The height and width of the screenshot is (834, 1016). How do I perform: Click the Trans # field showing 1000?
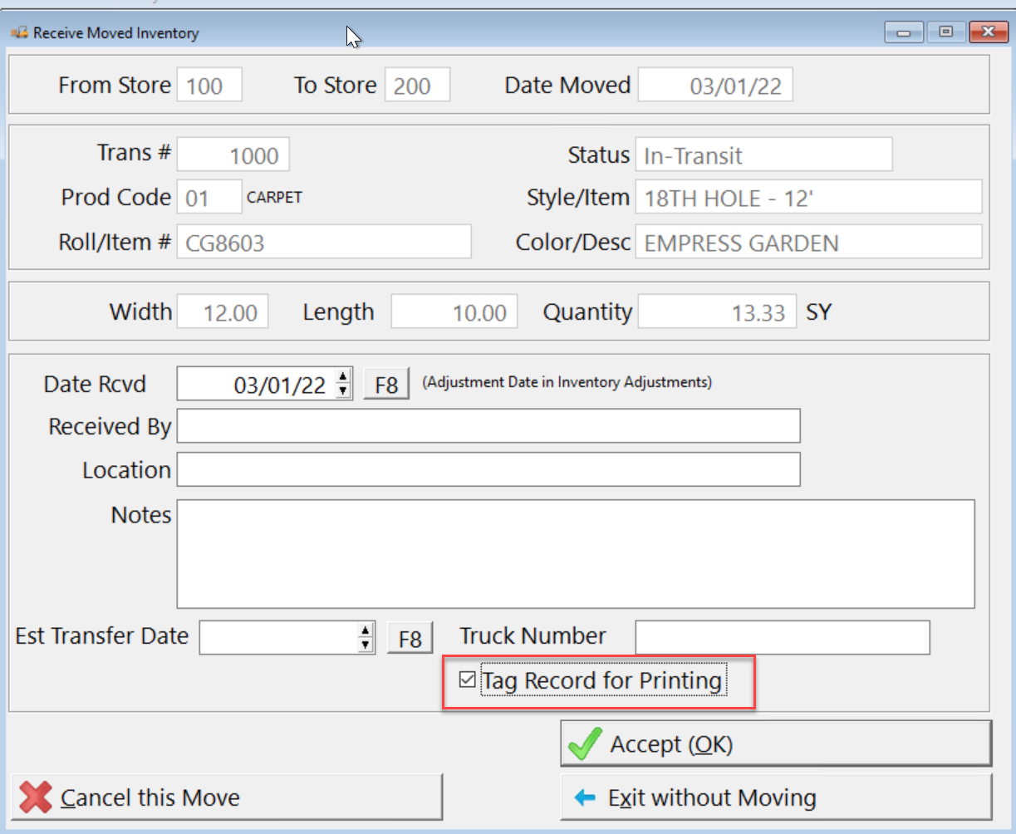(233, 155)
